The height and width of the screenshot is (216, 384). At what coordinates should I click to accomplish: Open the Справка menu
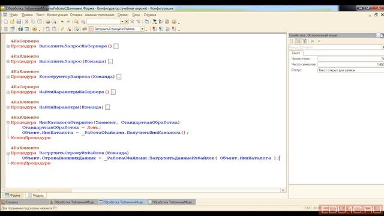[x=150, y=15]
